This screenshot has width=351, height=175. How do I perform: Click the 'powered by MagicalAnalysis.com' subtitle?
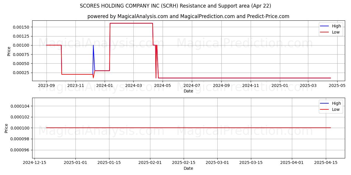188,16
